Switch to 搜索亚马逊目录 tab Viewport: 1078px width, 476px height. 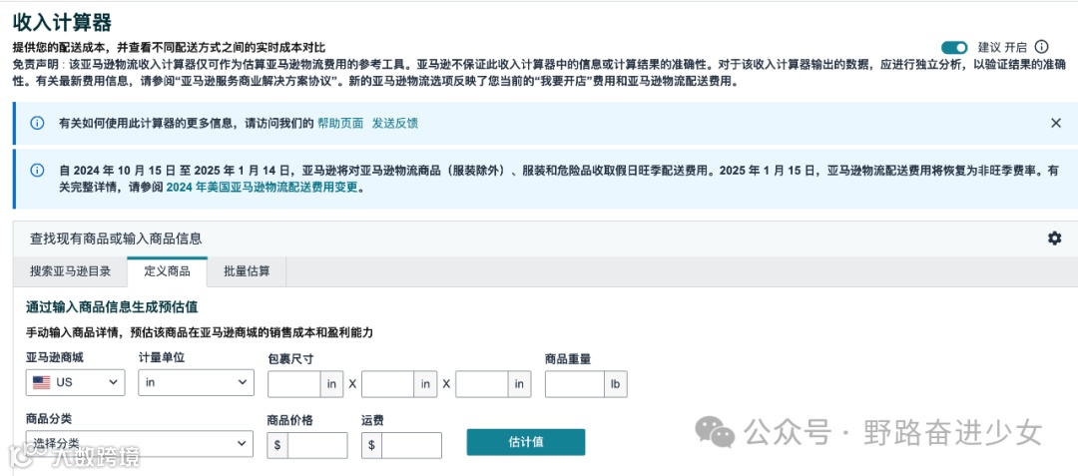click(70, 271)
